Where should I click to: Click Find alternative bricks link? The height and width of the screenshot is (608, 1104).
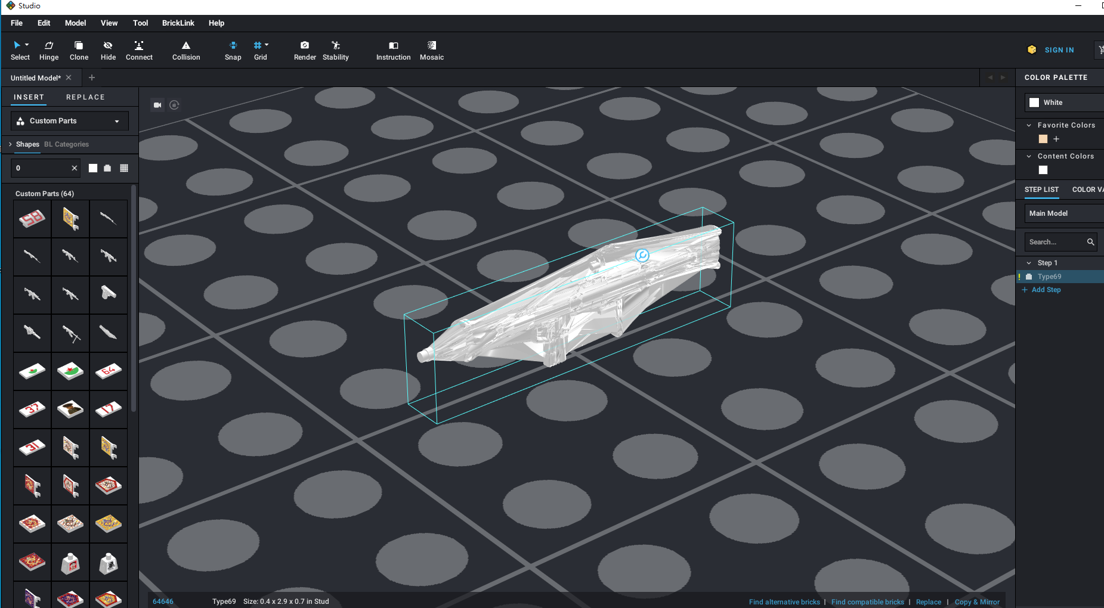pyautogui.click(x=784, y=602)
